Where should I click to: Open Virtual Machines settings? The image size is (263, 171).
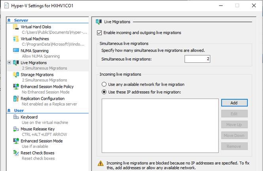click(35, 39)
